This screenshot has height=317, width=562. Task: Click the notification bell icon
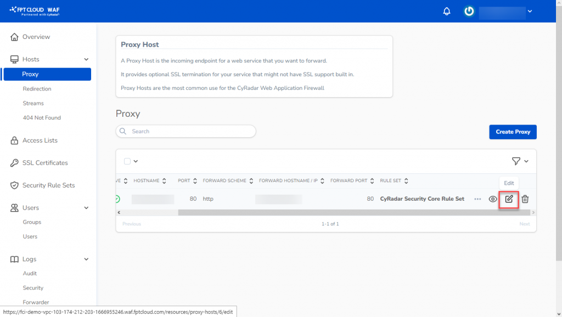click(446, 11)
